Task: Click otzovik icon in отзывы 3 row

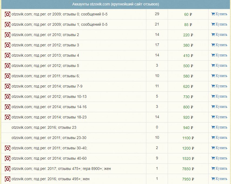Action: click(8, 45)
